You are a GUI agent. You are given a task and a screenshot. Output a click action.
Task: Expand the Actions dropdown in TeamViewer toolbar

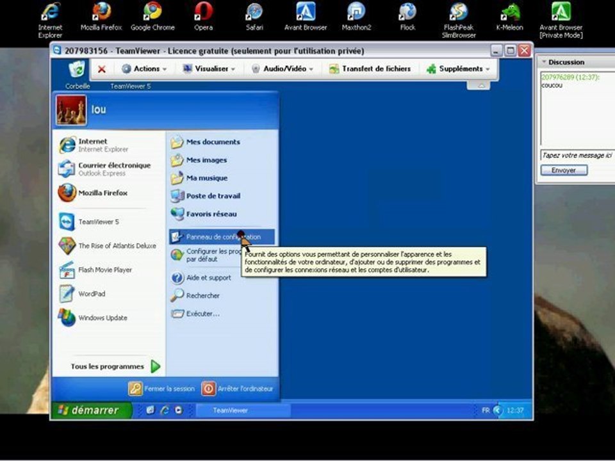pyautogui.click(x=144, y=69)
